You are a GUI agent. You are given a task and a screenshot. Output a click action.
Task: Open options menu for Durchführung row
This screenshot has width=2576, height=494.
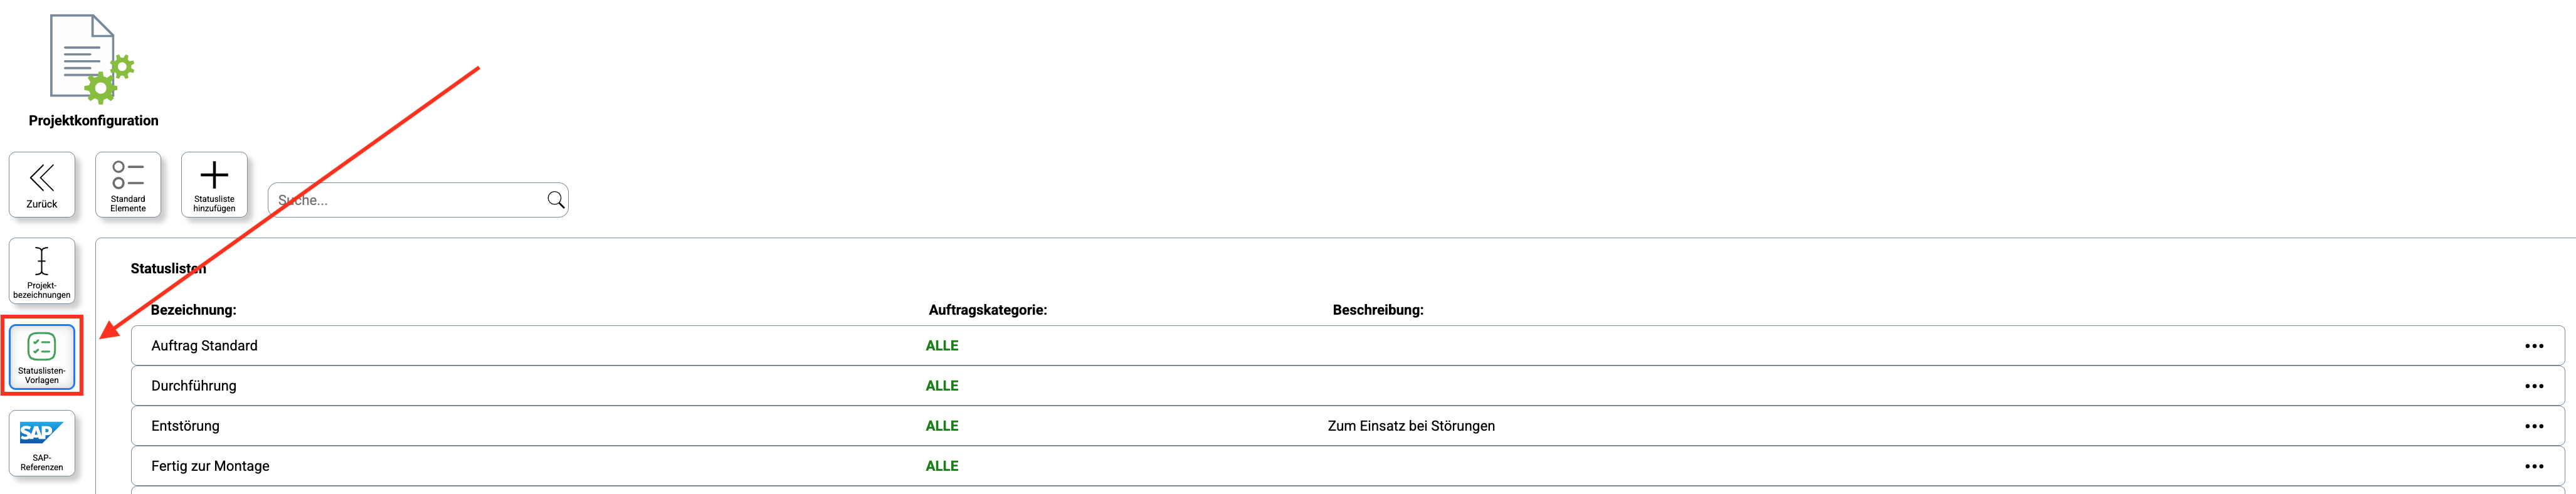coord(2533,386)
